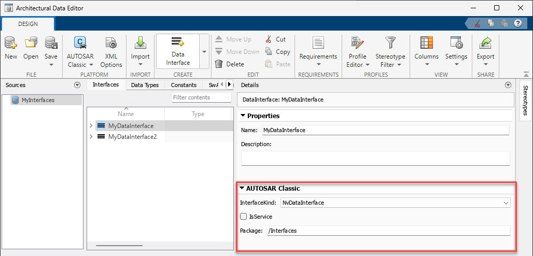Click the Filter contents search field
The height and width of the screenshot is (256, 533).
[x=201, y=97]
